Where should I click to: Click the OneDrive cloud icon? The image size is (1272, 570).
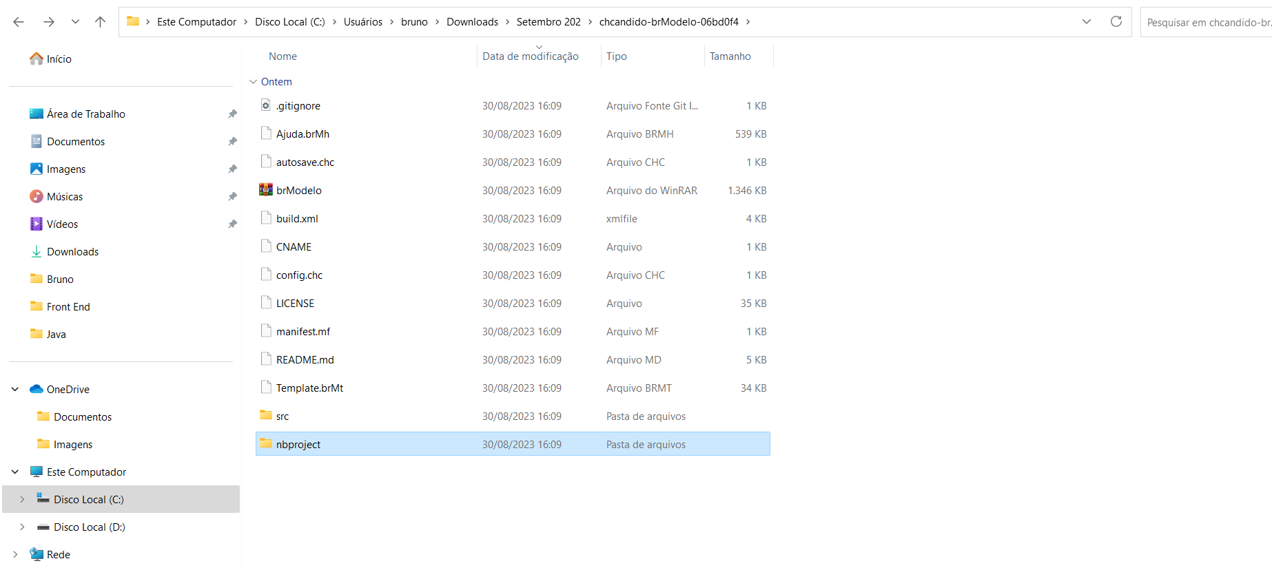click(37, 389)
